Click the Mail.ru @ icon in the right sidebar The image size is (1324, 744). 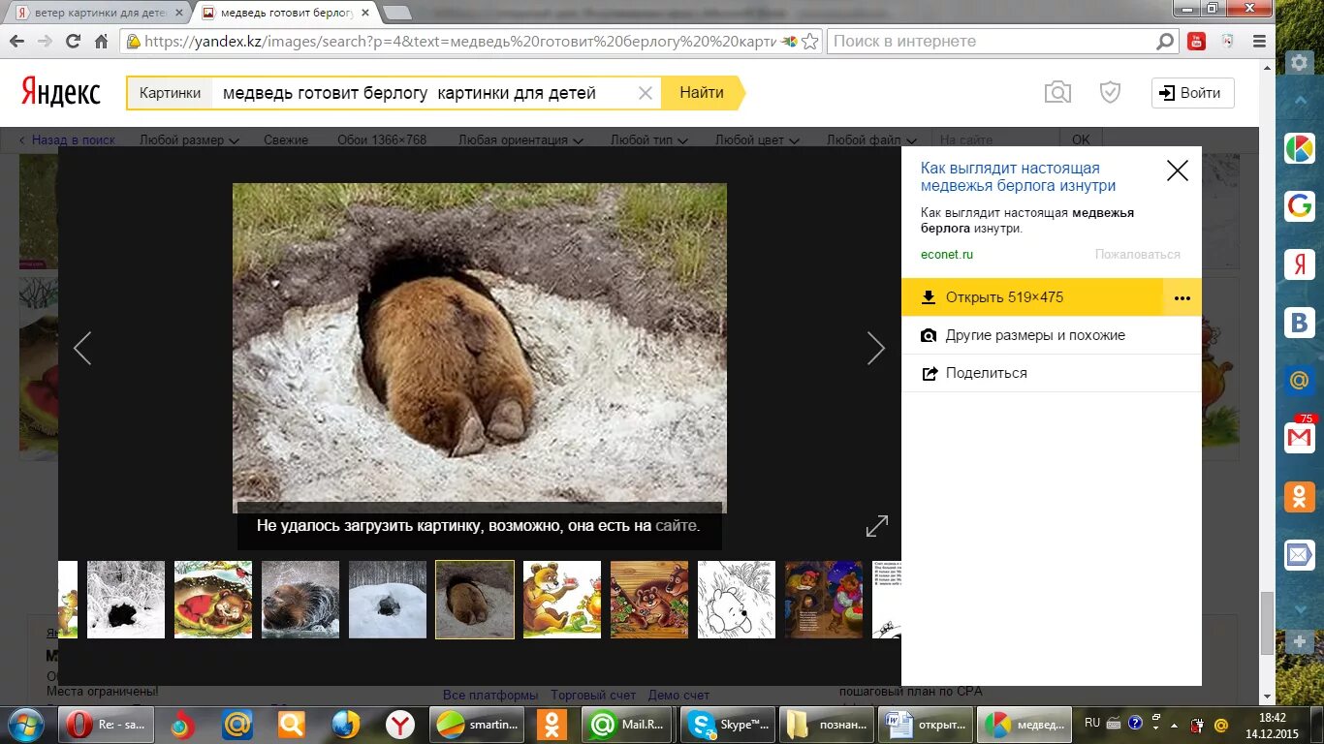point(1299,380)
